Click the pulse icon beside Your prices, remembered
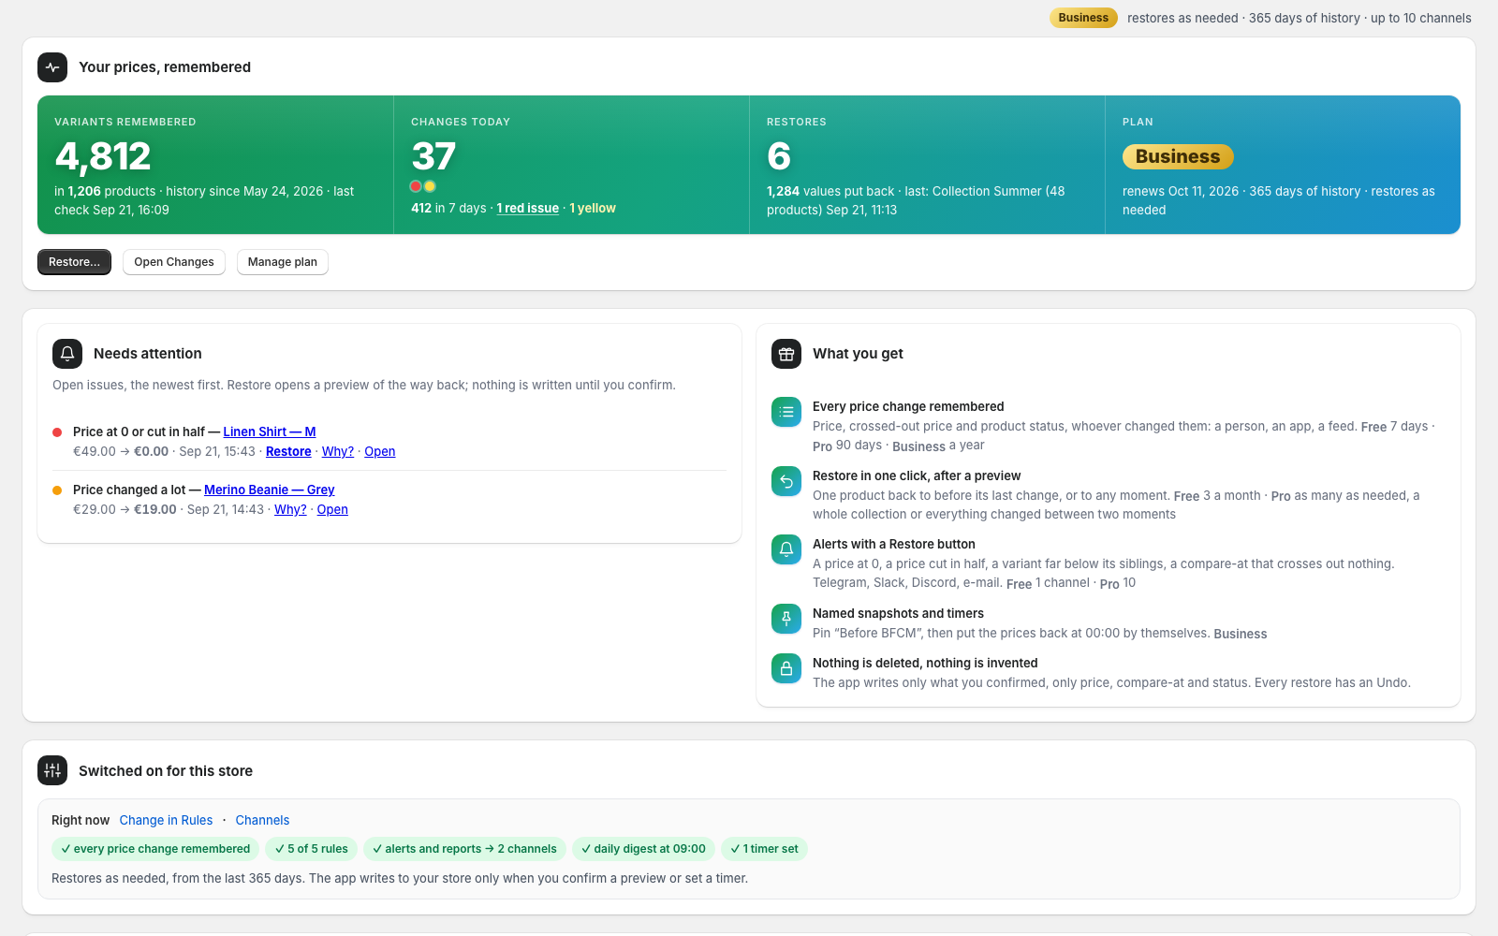Image resolution: width=1498 pixels, height=936 pixels. pos(52,67)
